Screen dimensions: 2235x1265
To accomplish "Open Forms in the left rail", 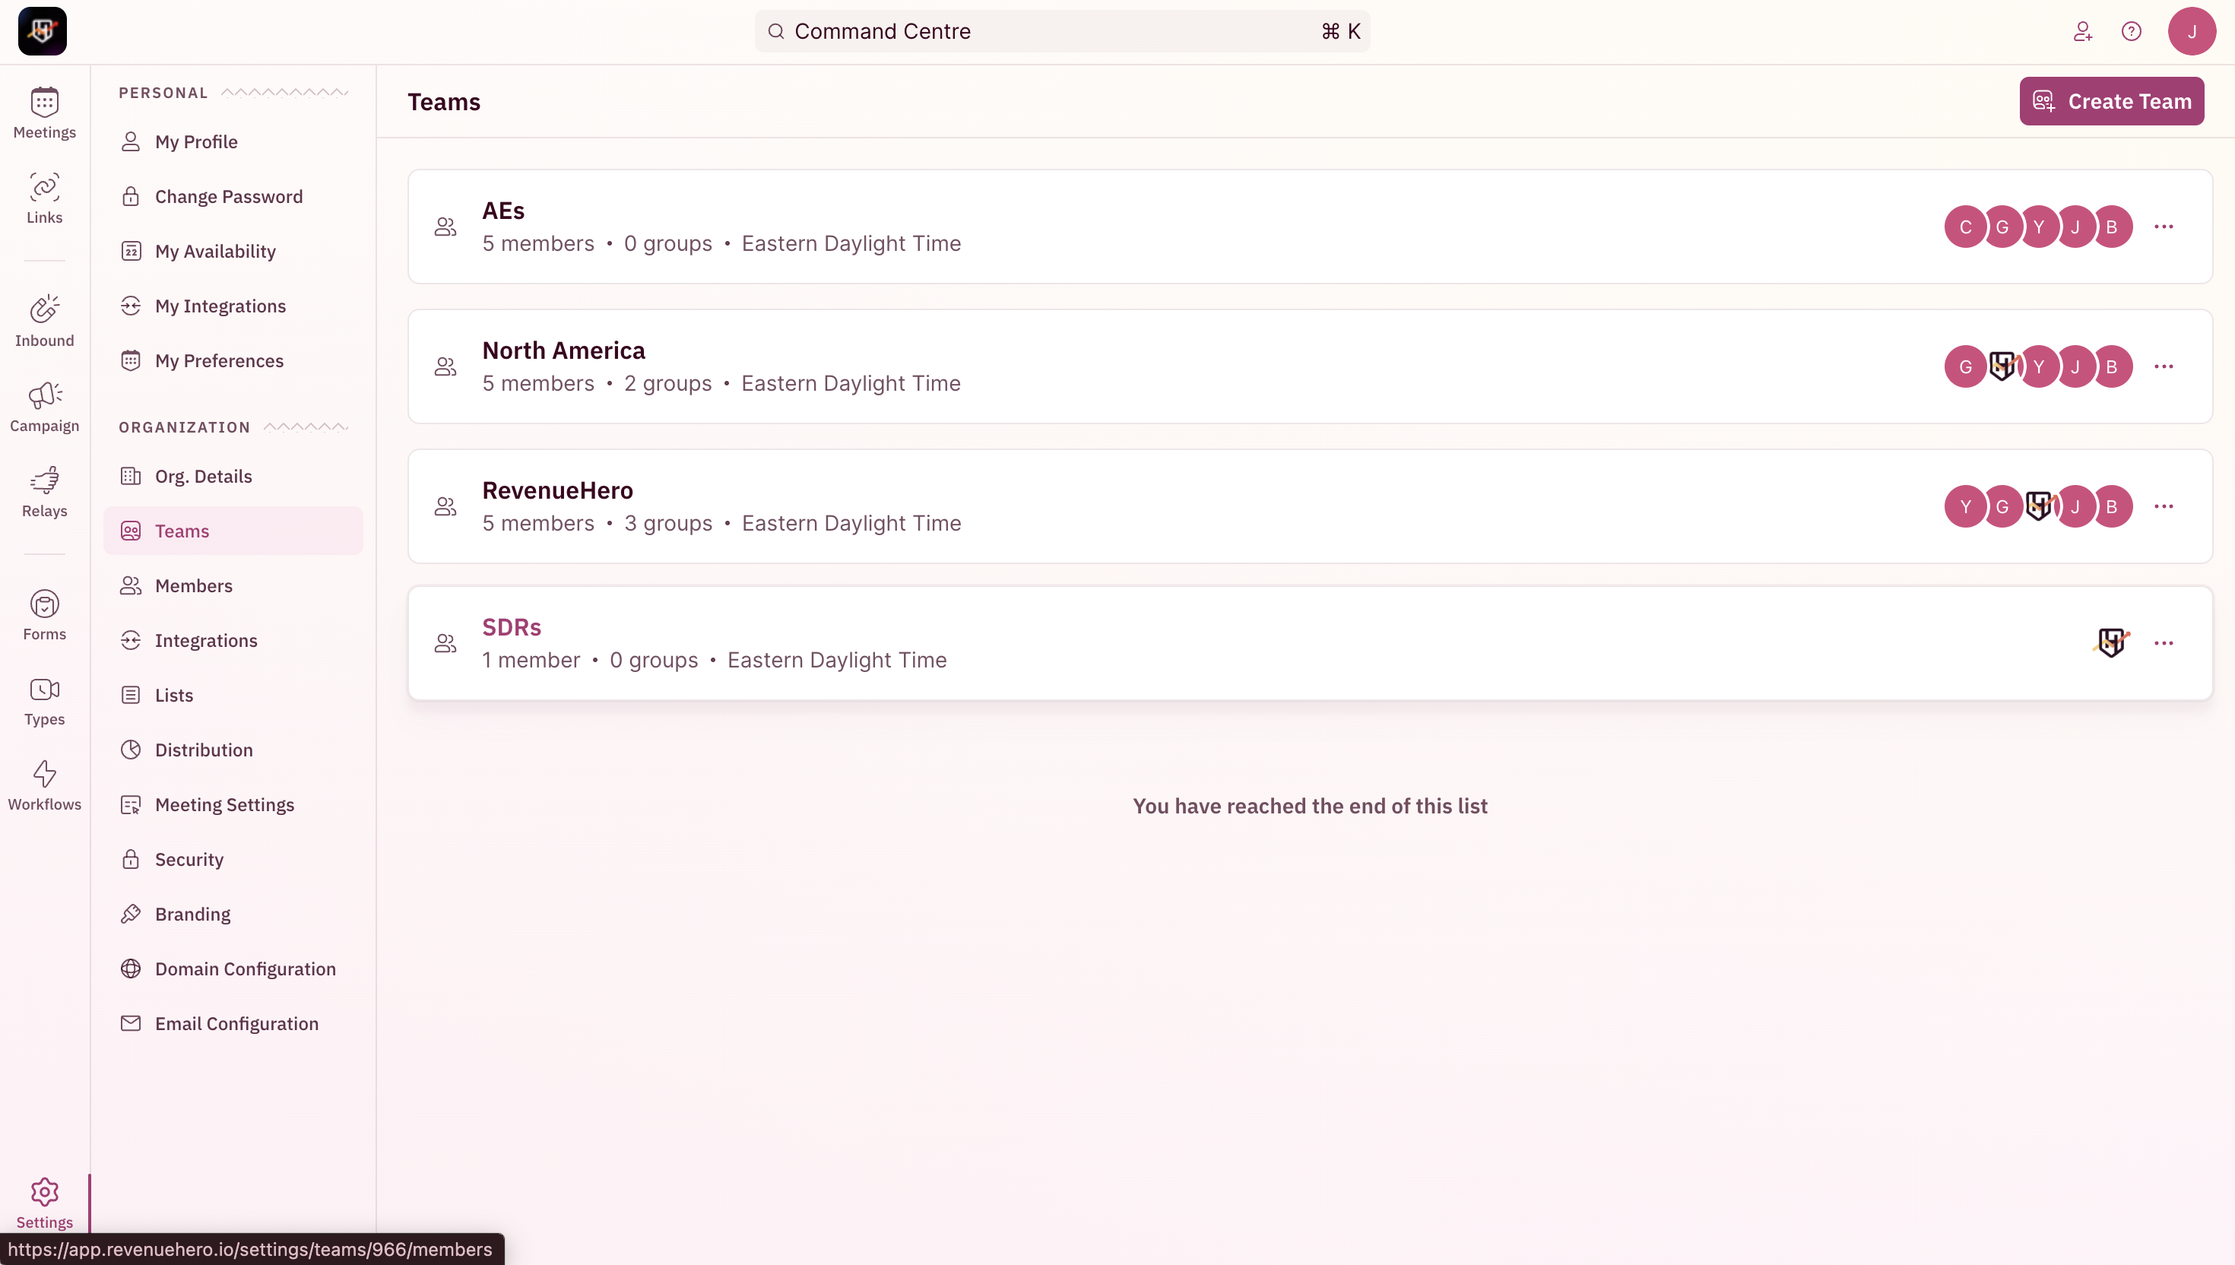I will pyautogui.click(x=44, y=615).
